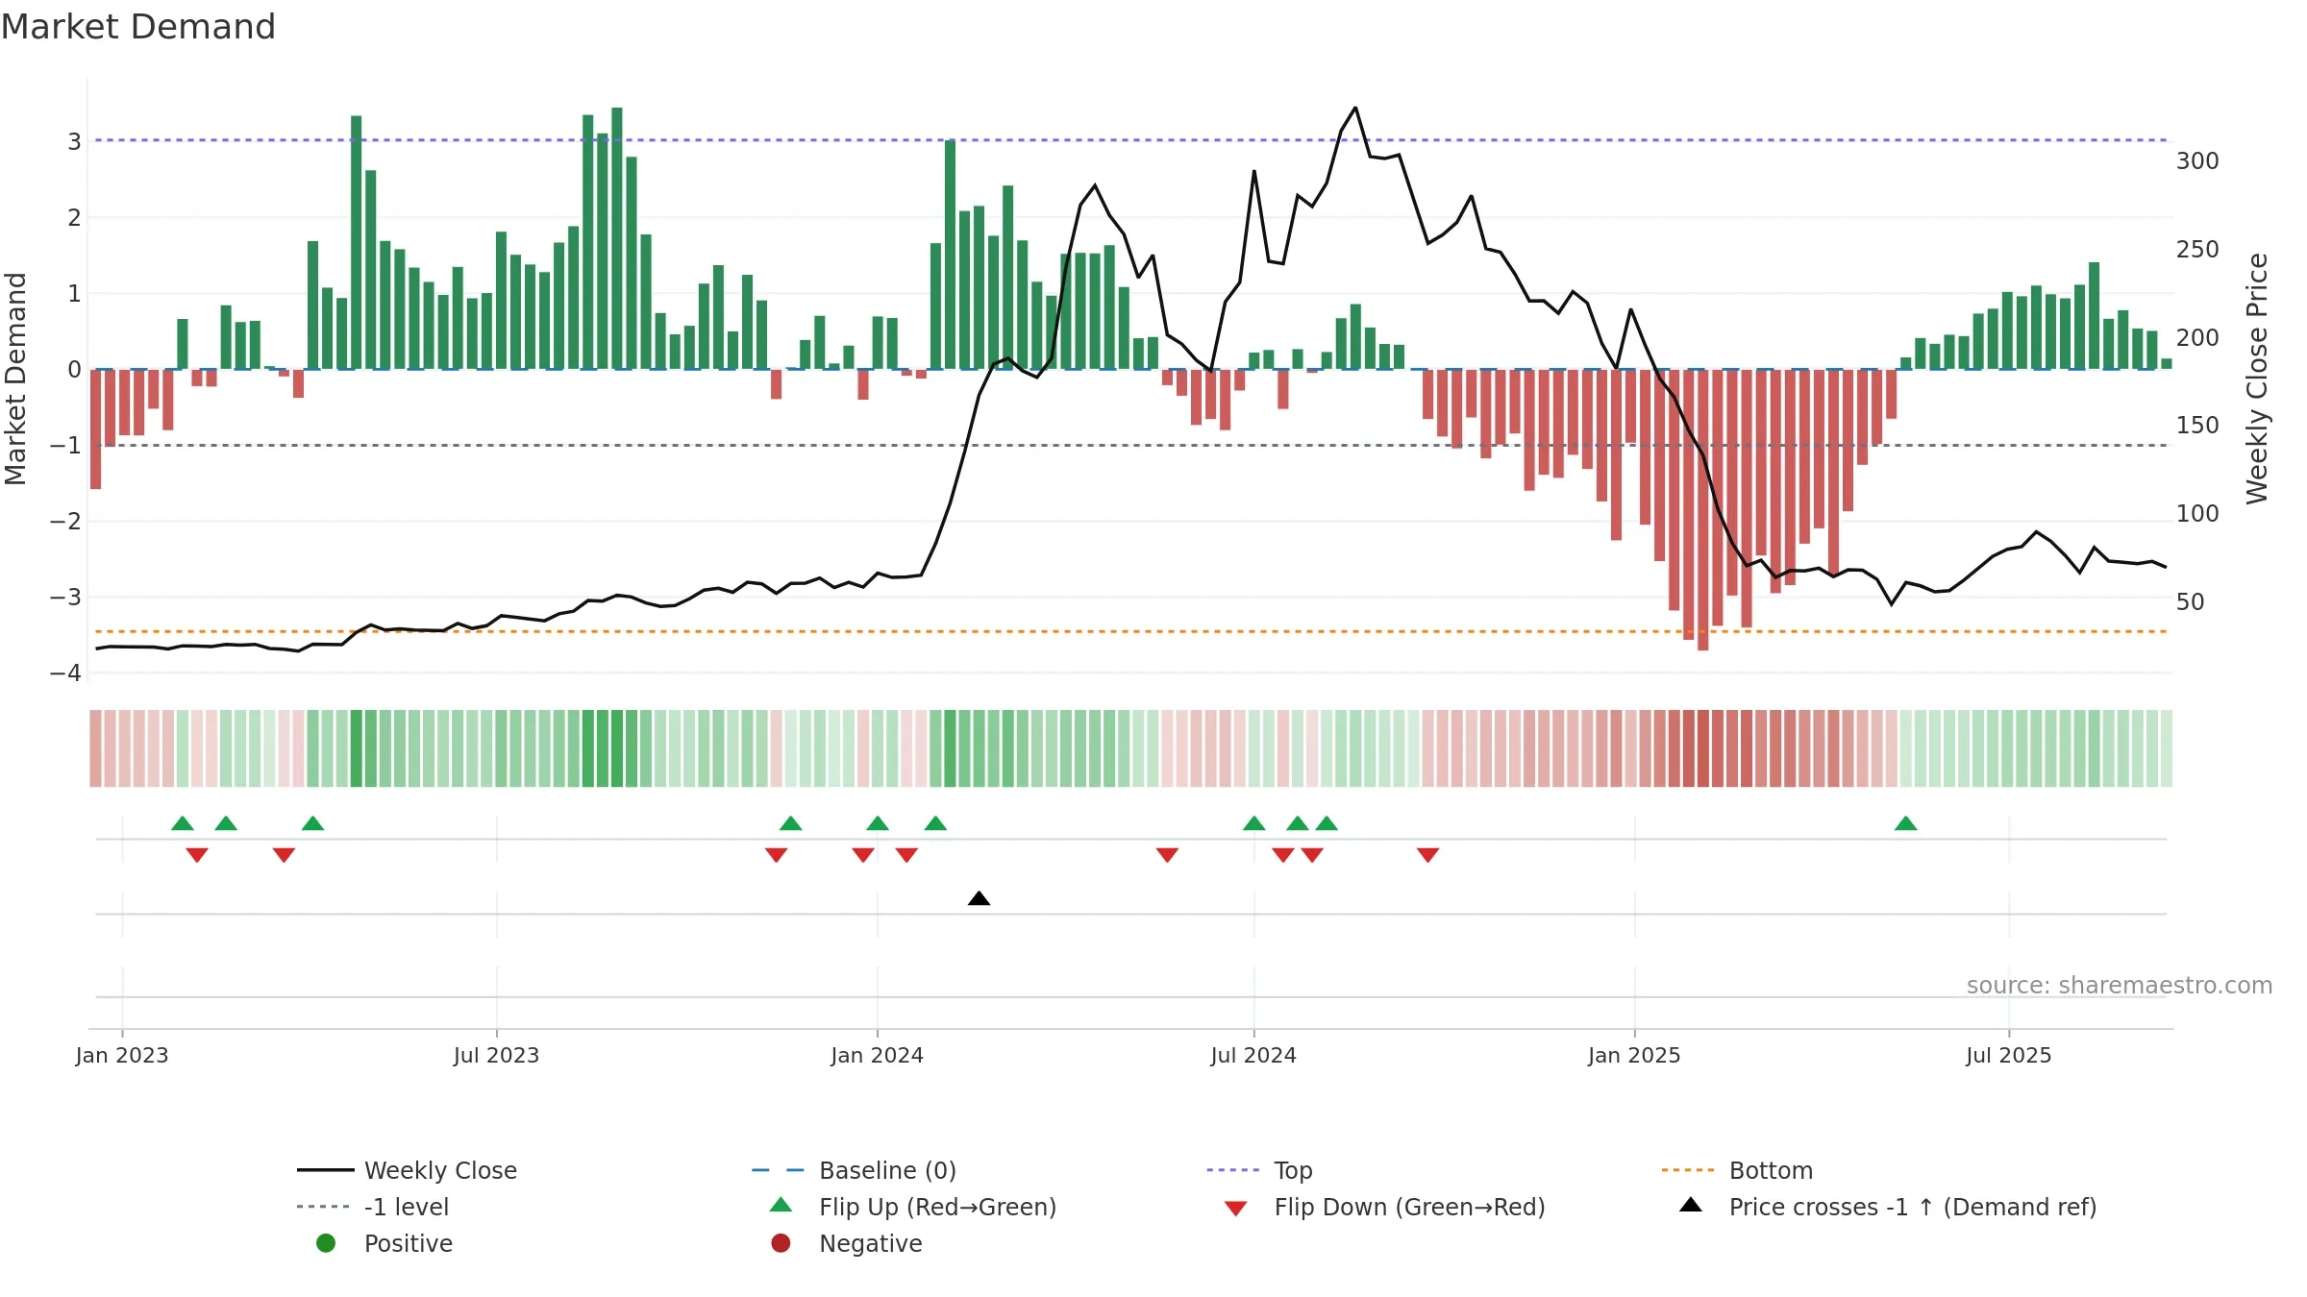Click the −4 tick on the demand axis
The height and width of the screenshot is (1297, 2307).
(65, 673)
